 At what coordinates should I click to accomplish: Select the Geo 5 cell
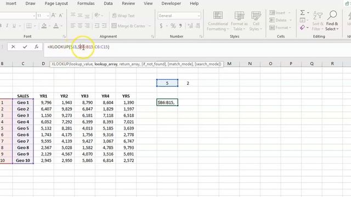23,128
